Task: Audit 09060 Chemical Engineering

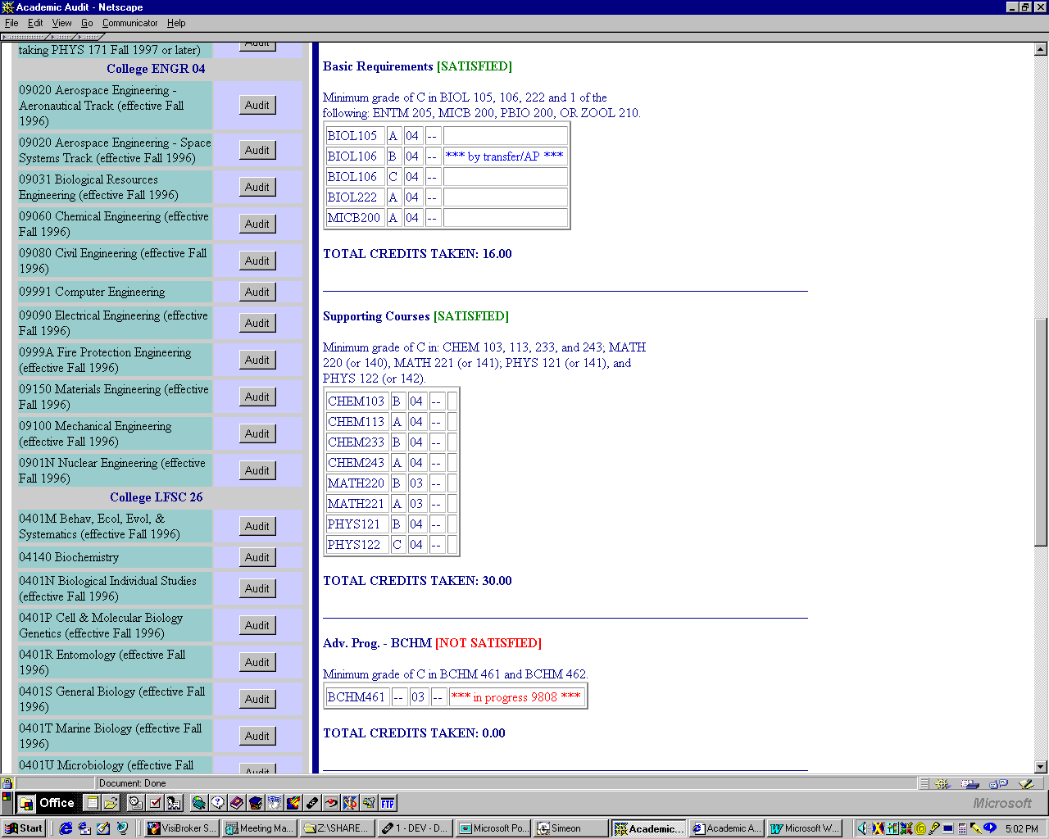Action: click(257, 224)
